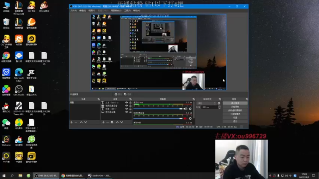Click the 工作室模式 studio mode button
Screen dimensions: 319x179
pos(235,114)
